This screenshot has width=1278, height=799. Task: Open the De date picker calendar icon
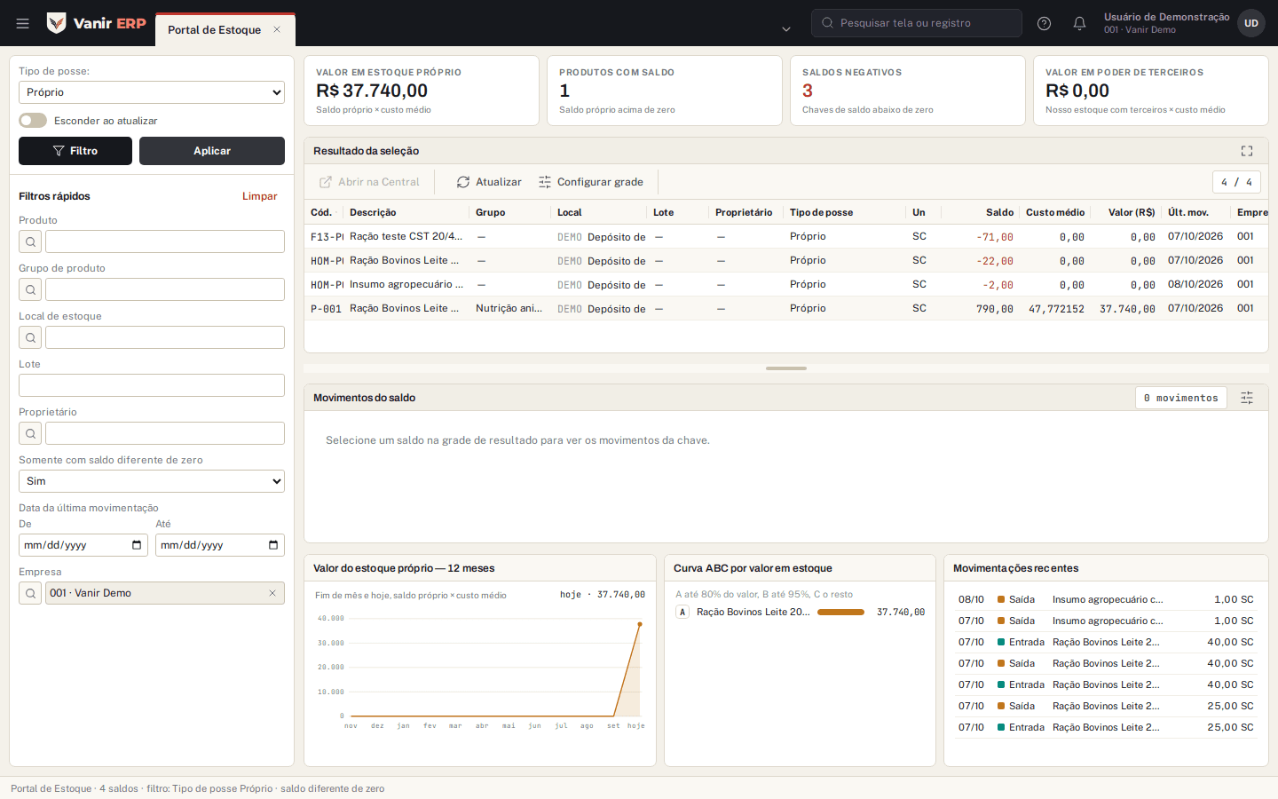[137, 545]
